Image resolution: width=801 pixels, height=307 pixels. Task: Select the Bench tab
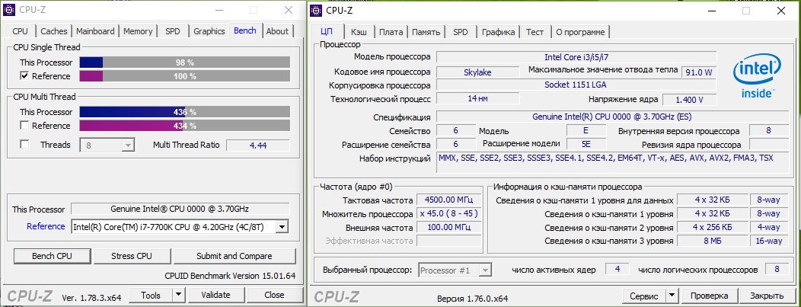(x=245, y=30)
